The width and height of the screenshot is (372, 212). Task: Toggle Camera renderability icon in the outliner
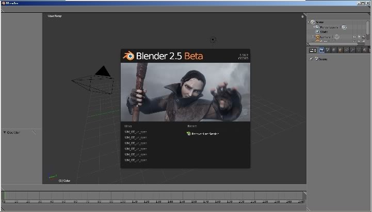[x=364, y=37]
